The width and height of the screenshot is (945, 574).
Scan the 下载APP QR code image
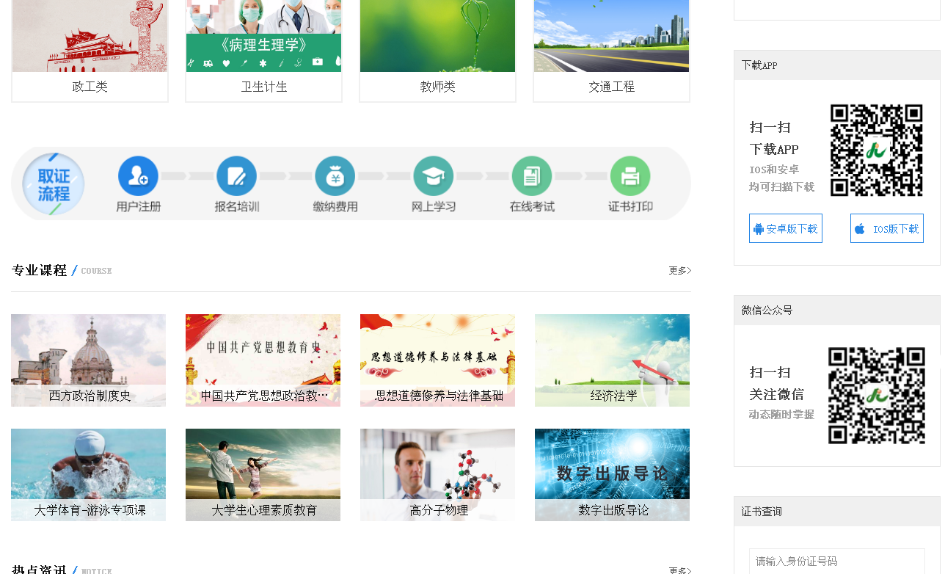876,150
